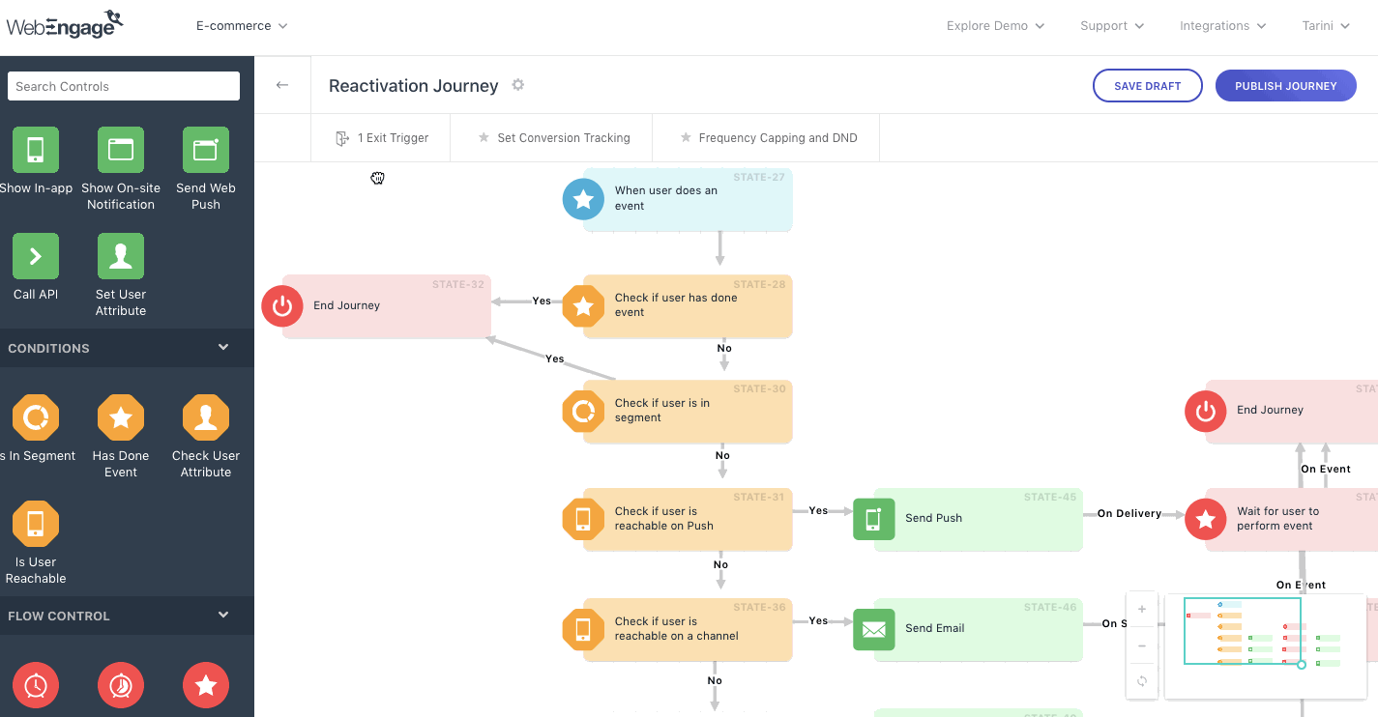Screen dimensions: 1378x717
Task: Click the orange star icon on STATE-28
Action: [583, 306]
